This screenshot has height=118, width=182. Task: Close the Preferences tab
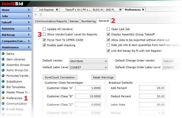[143, 10]
